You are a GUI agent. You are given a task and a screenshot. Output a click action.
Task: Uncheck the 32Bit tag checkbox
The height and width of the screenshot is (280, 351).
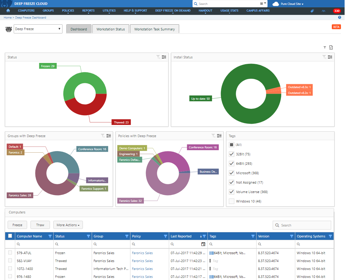coord(232,154)
